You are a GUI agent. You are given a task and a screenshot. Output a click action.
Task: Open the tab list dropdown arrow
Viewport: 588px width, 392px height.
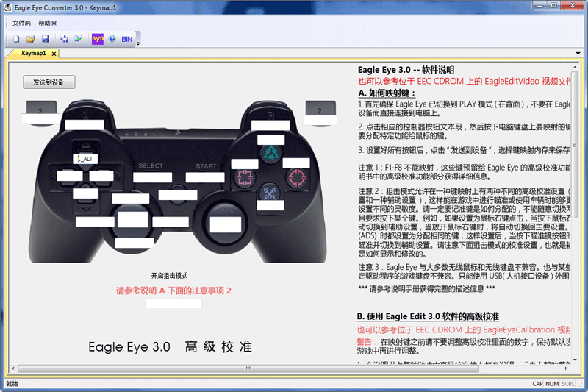(x=578, y=53)
